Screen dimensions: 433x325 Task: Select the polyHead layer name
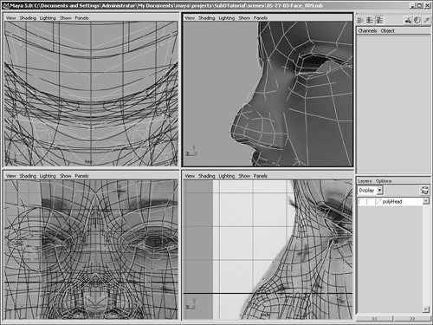[x=392, y=202]
